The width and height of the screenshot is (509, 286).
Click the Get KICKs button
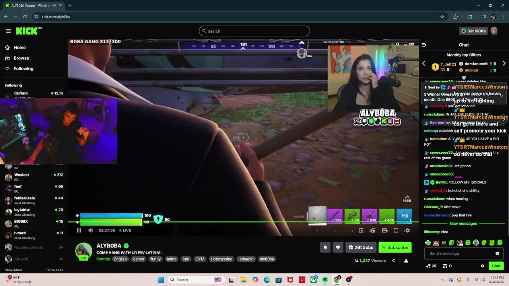pyautogui.click(x=473, y=31)
